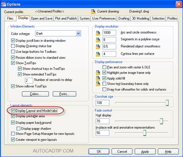The height and width of the screenshot is (157, 183).
Task: Enable Display paper shadow checkbox
Action: 19,129
